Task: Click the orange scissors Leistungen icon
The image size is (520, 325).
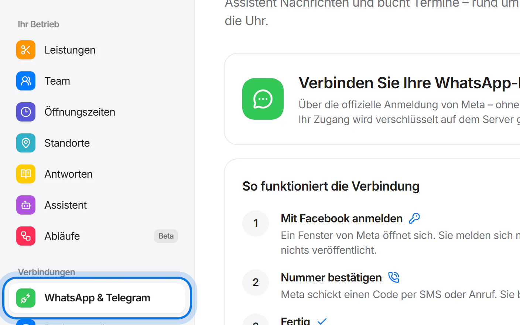Action: pos(26,50)
